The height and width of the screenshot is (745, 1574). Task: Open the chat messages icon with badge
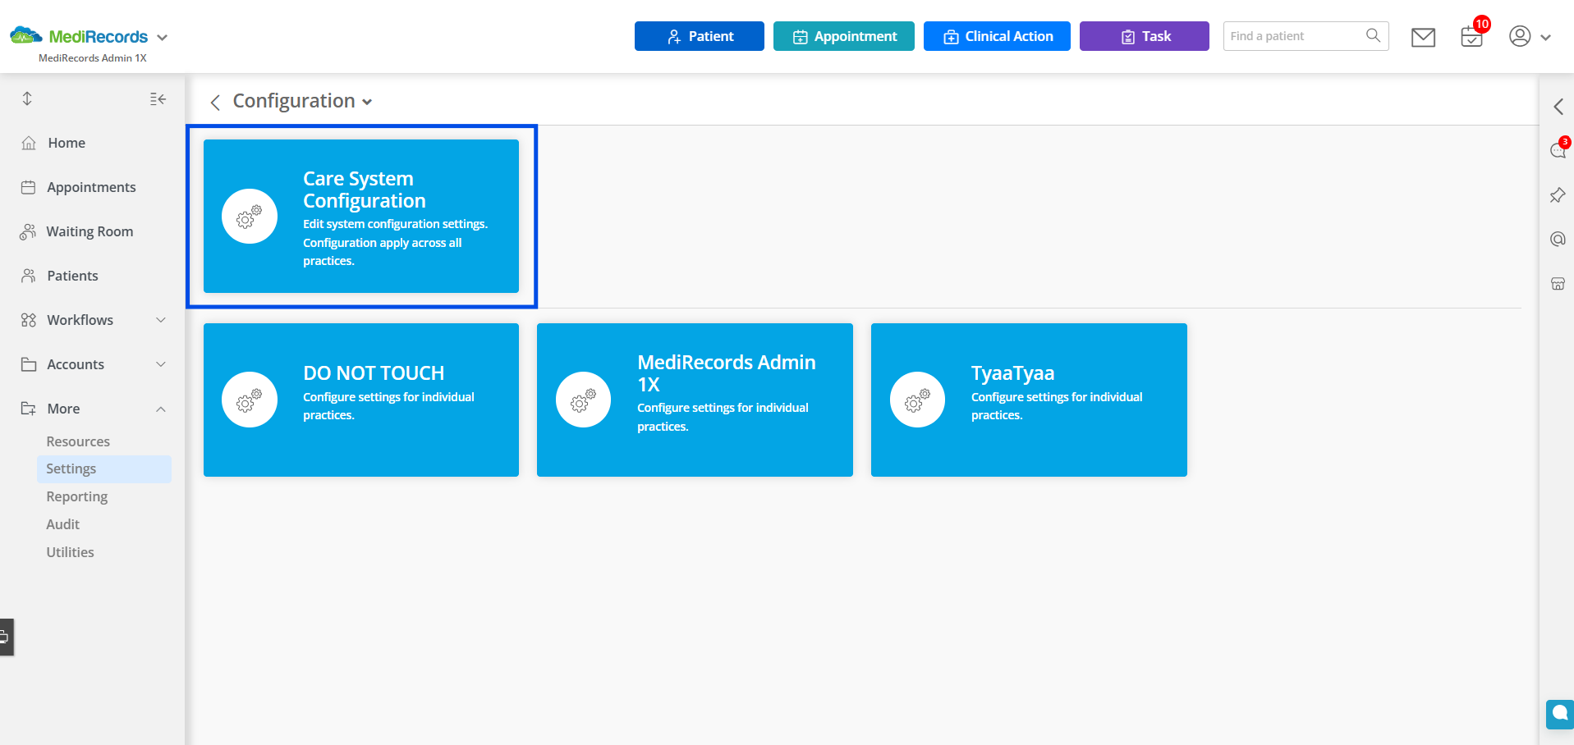coord(1558,149)
